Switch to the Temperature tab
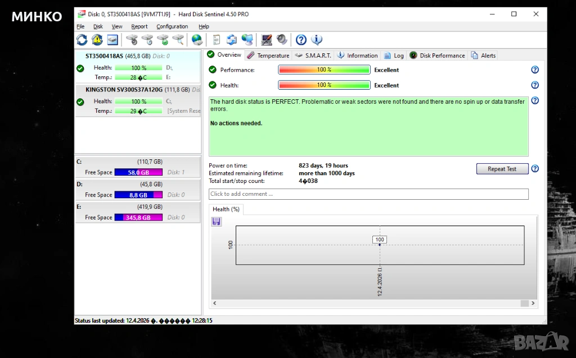576x358 pixels. 268,56
